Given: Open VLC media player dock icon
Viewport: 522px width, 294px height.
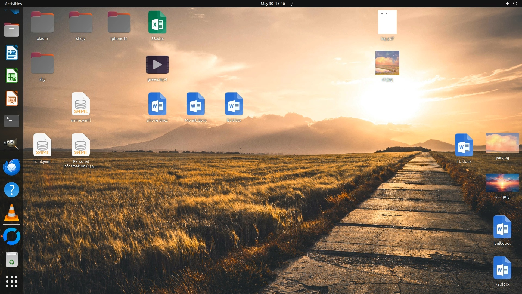Looking at the screenshot, I should click(x=11, y=213).
